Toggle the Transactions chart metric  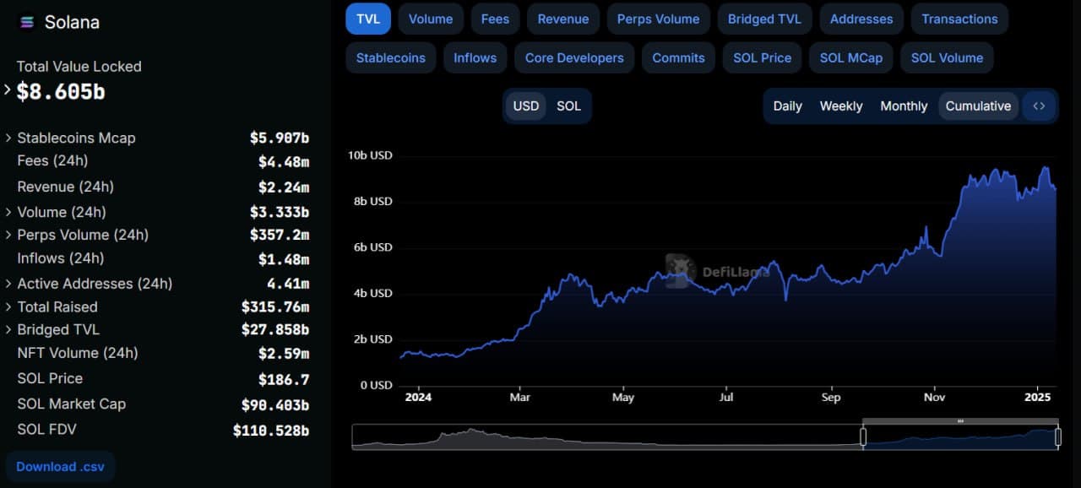(959, 19)
